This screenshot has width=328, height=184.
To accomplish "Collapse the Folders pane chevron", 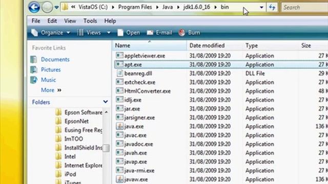I will click(106, 102).
